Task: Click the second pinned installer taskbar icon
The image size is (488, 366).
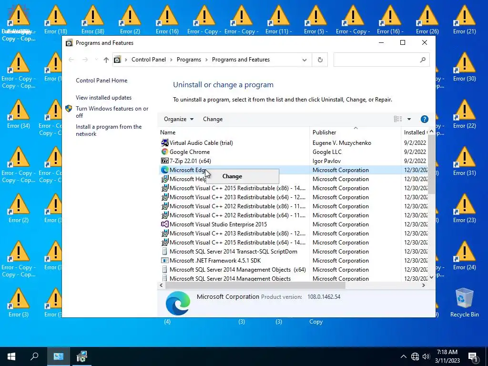Action: click(x=82, y=356)
